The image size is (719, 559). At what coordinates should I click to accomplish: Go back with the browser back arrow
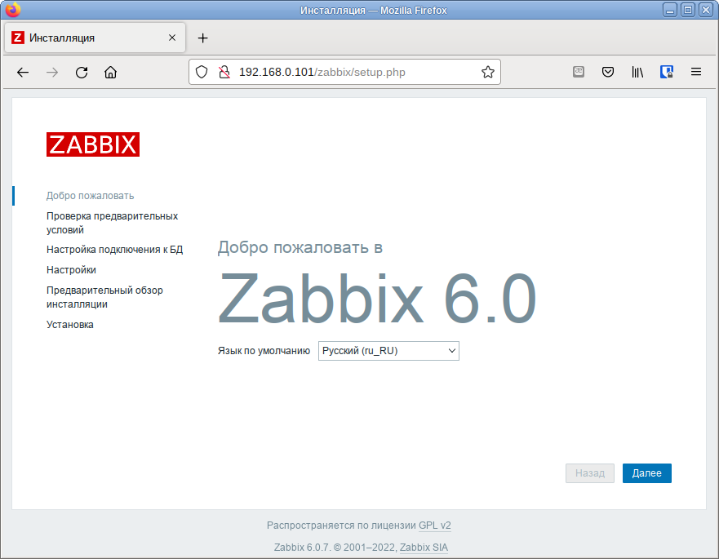23,72
